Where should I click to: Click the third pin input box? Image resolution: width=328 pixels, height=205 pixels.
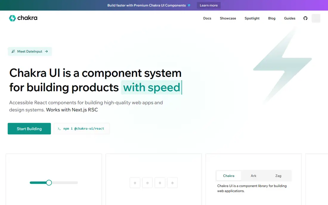click(160, 183)
